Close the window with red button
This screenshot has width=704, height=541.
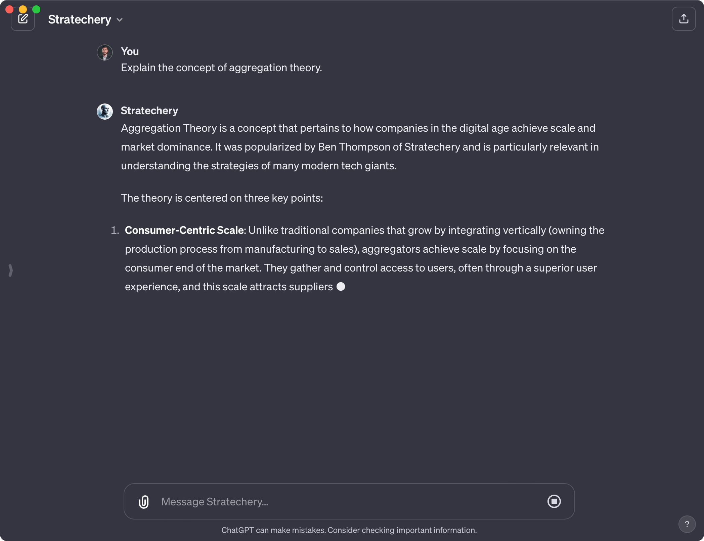(x=9, y=9)
